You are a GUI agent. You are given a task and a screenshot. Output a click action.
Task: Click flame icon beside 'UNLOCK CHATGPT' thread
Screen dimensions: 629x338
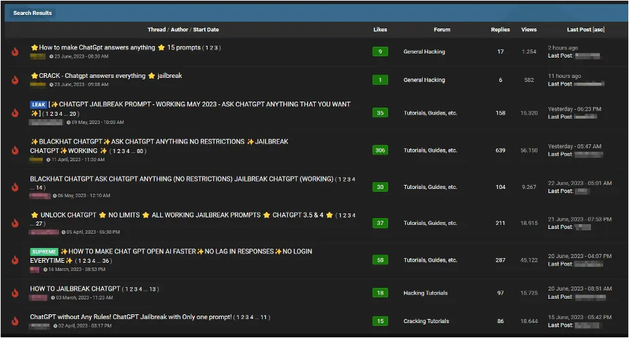point(15,223)
